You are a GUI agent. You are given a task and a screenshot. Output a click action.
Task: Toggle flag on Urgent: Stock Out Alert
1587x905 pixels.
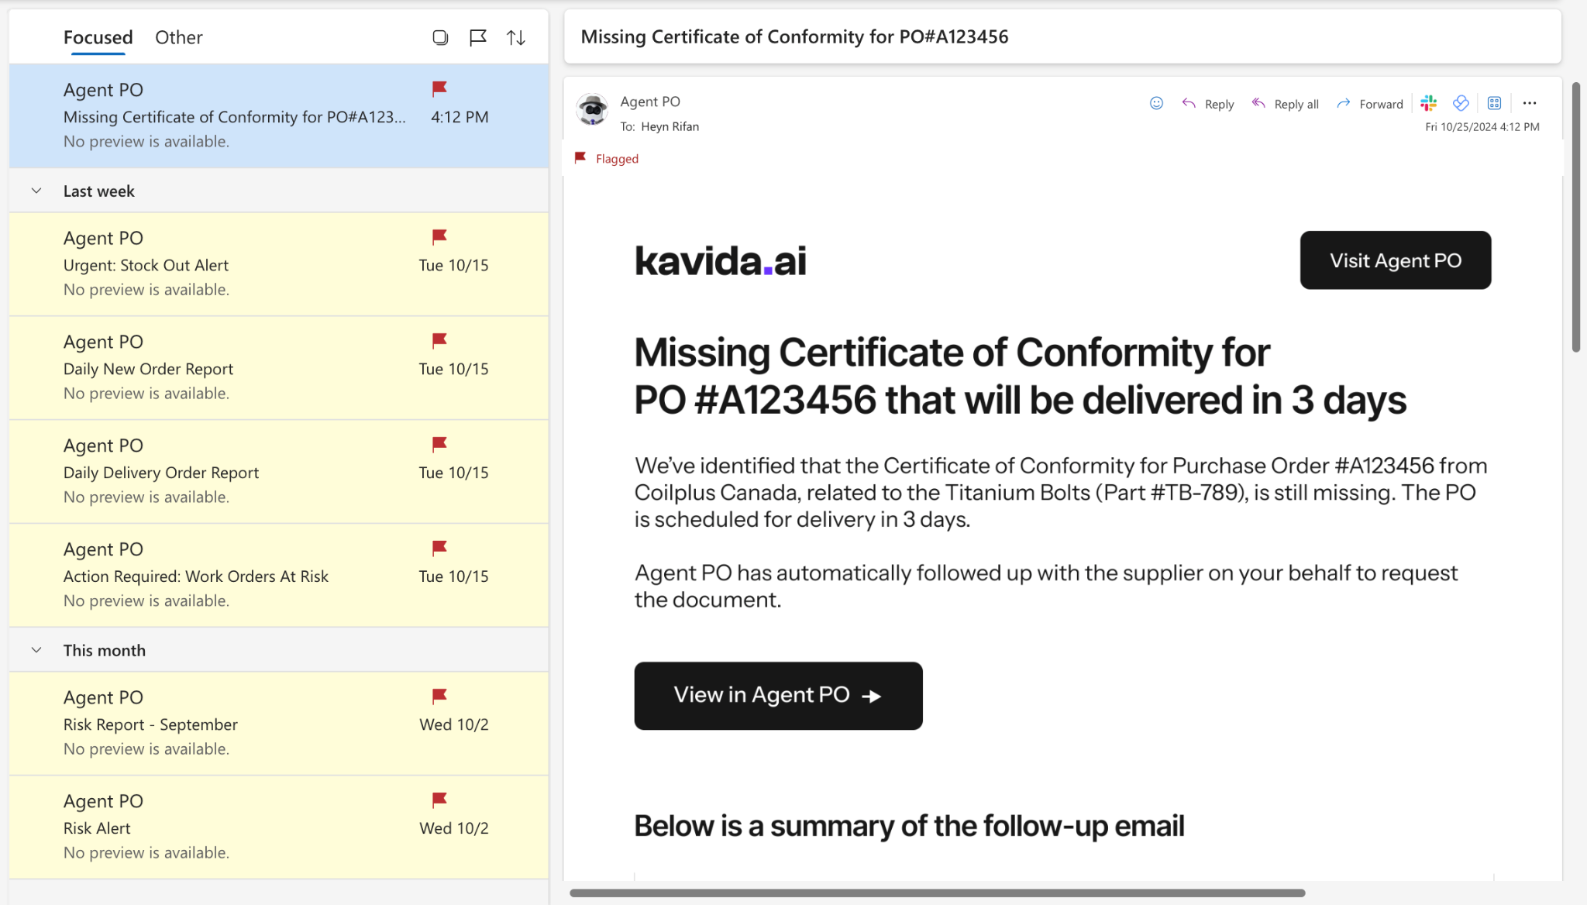click(439, 237)
